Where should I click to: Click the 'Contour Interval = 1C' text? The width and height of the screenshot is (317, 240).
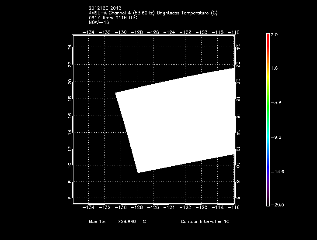coord(205,222)
